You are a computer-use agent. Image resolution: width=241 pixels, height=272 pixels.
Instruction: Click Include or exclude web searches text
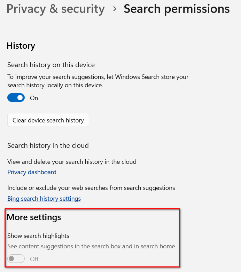click(x=91, y=188)
